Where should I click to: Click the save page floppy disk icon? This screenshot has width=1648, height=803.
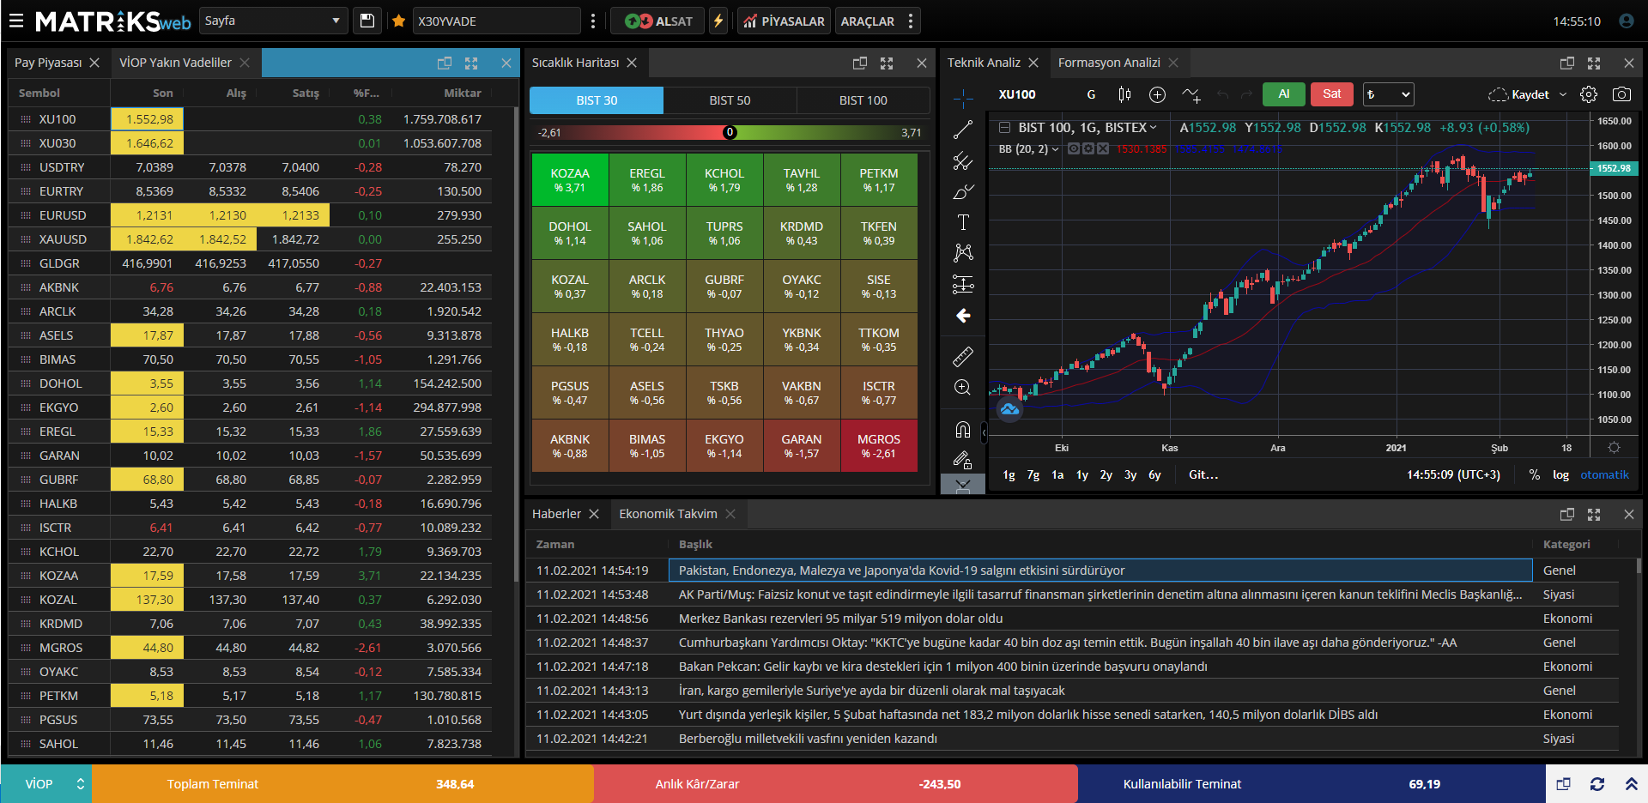tap(367, 21)
